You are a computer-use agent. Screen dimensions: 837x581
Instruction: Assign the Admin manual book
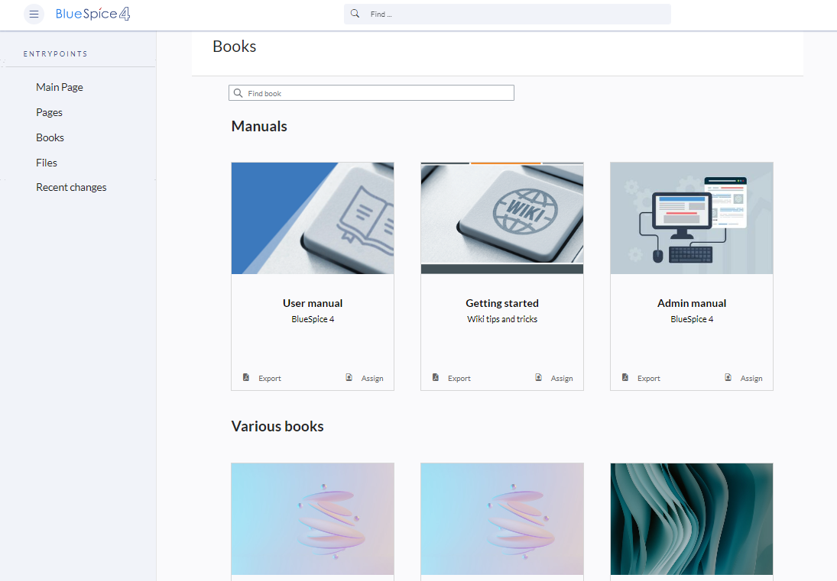[751, 379]
